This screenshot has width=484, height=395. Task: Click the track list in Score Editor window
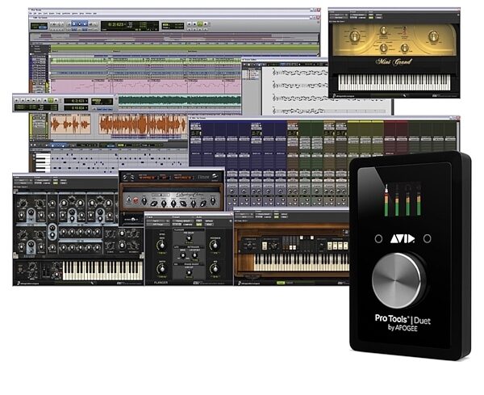[x=251, y=74]
